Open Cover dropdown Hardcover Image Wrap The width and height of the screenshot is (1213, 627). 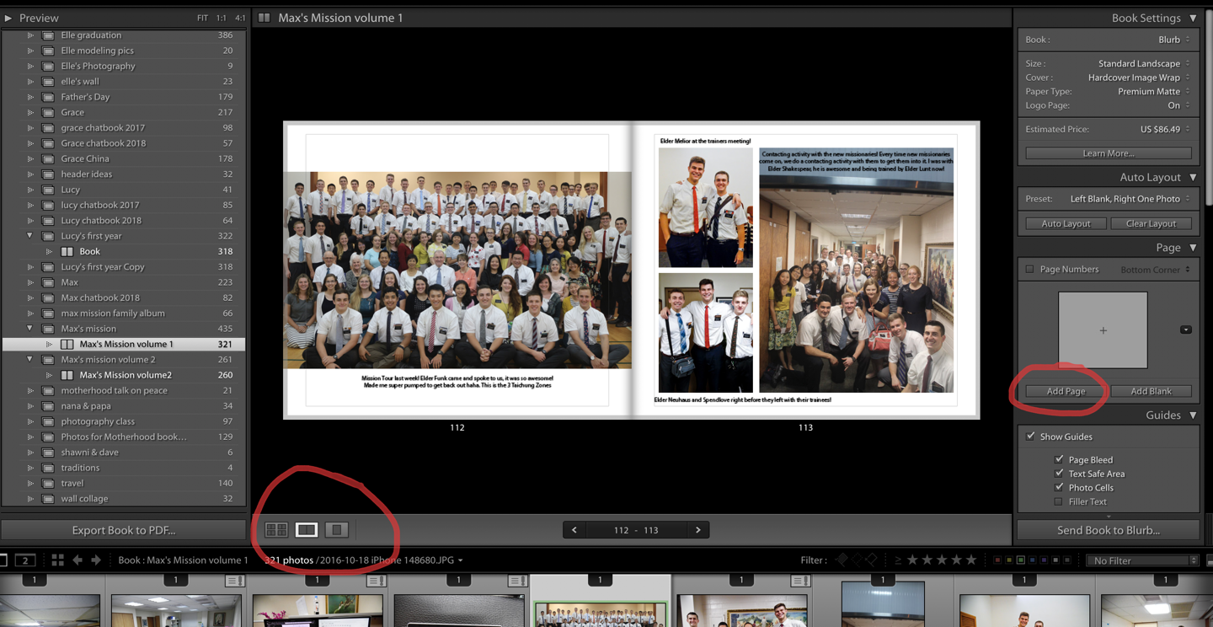[1139, 78]
